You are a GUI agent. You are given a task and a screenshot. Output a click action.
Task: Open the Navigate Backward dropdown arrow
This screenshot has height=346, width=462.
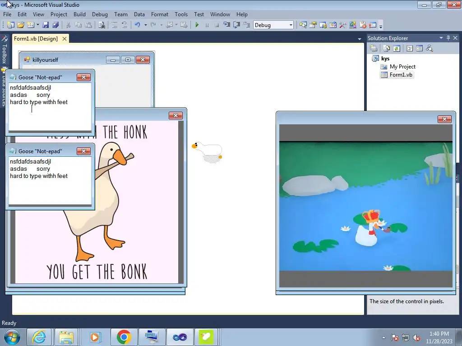pos(176,25)
